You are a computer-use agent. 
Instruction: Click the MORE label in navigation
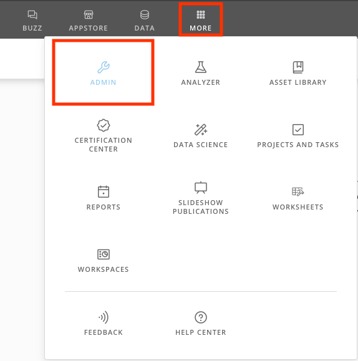pyautogui.click(x=201, y=28)
